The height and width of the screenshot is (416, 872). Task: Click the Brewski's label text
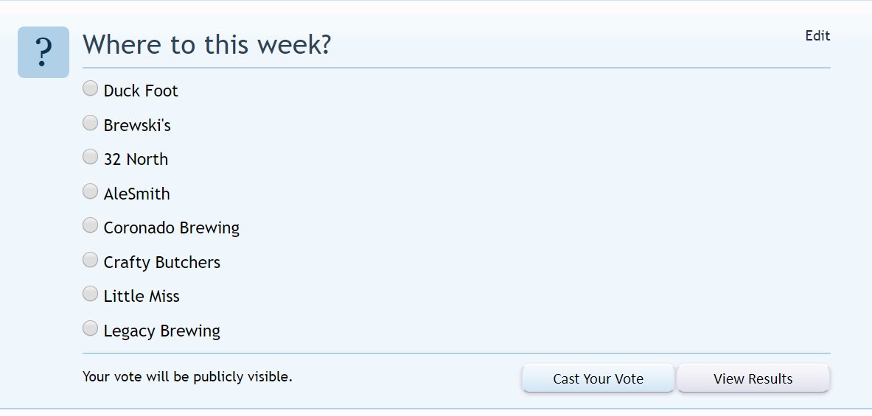[x=137, y=125]
